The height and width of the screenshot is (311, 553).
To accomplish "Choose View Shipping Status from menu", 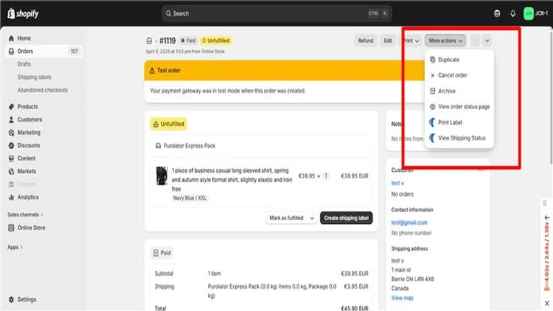I will click(x=459, y=138).
